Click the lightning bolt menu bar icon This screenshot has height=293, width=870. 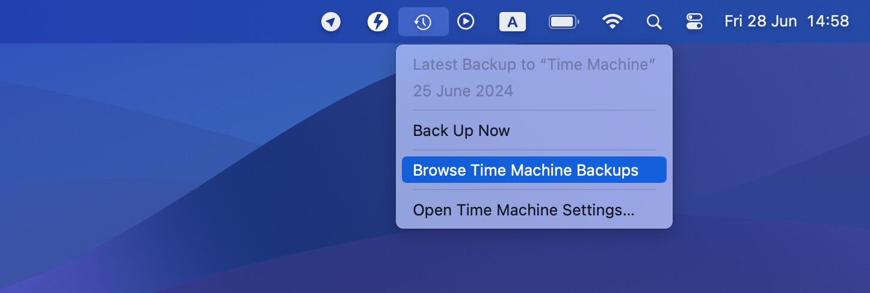tap(377, 22)
